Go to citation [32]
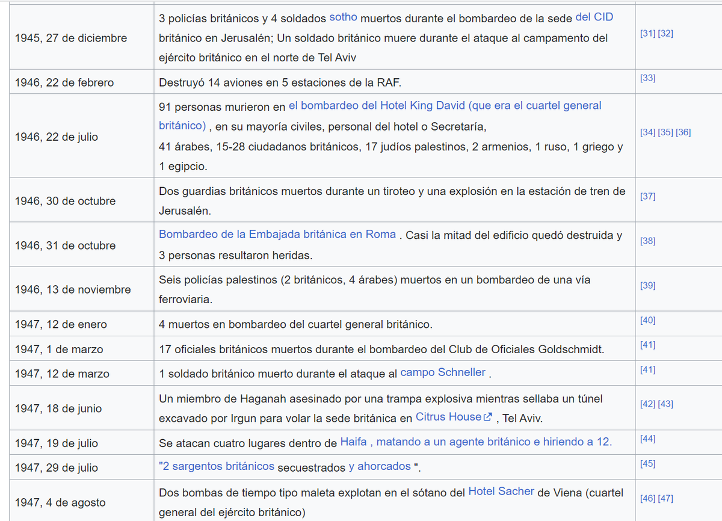Screen dimensions: 722x521 [665, 34]
